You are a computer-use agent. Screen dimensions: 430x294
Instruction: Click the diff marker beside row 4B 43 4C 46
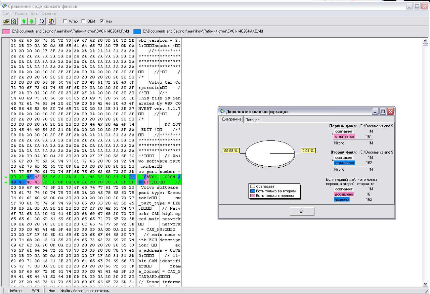[x=5, y=182]
